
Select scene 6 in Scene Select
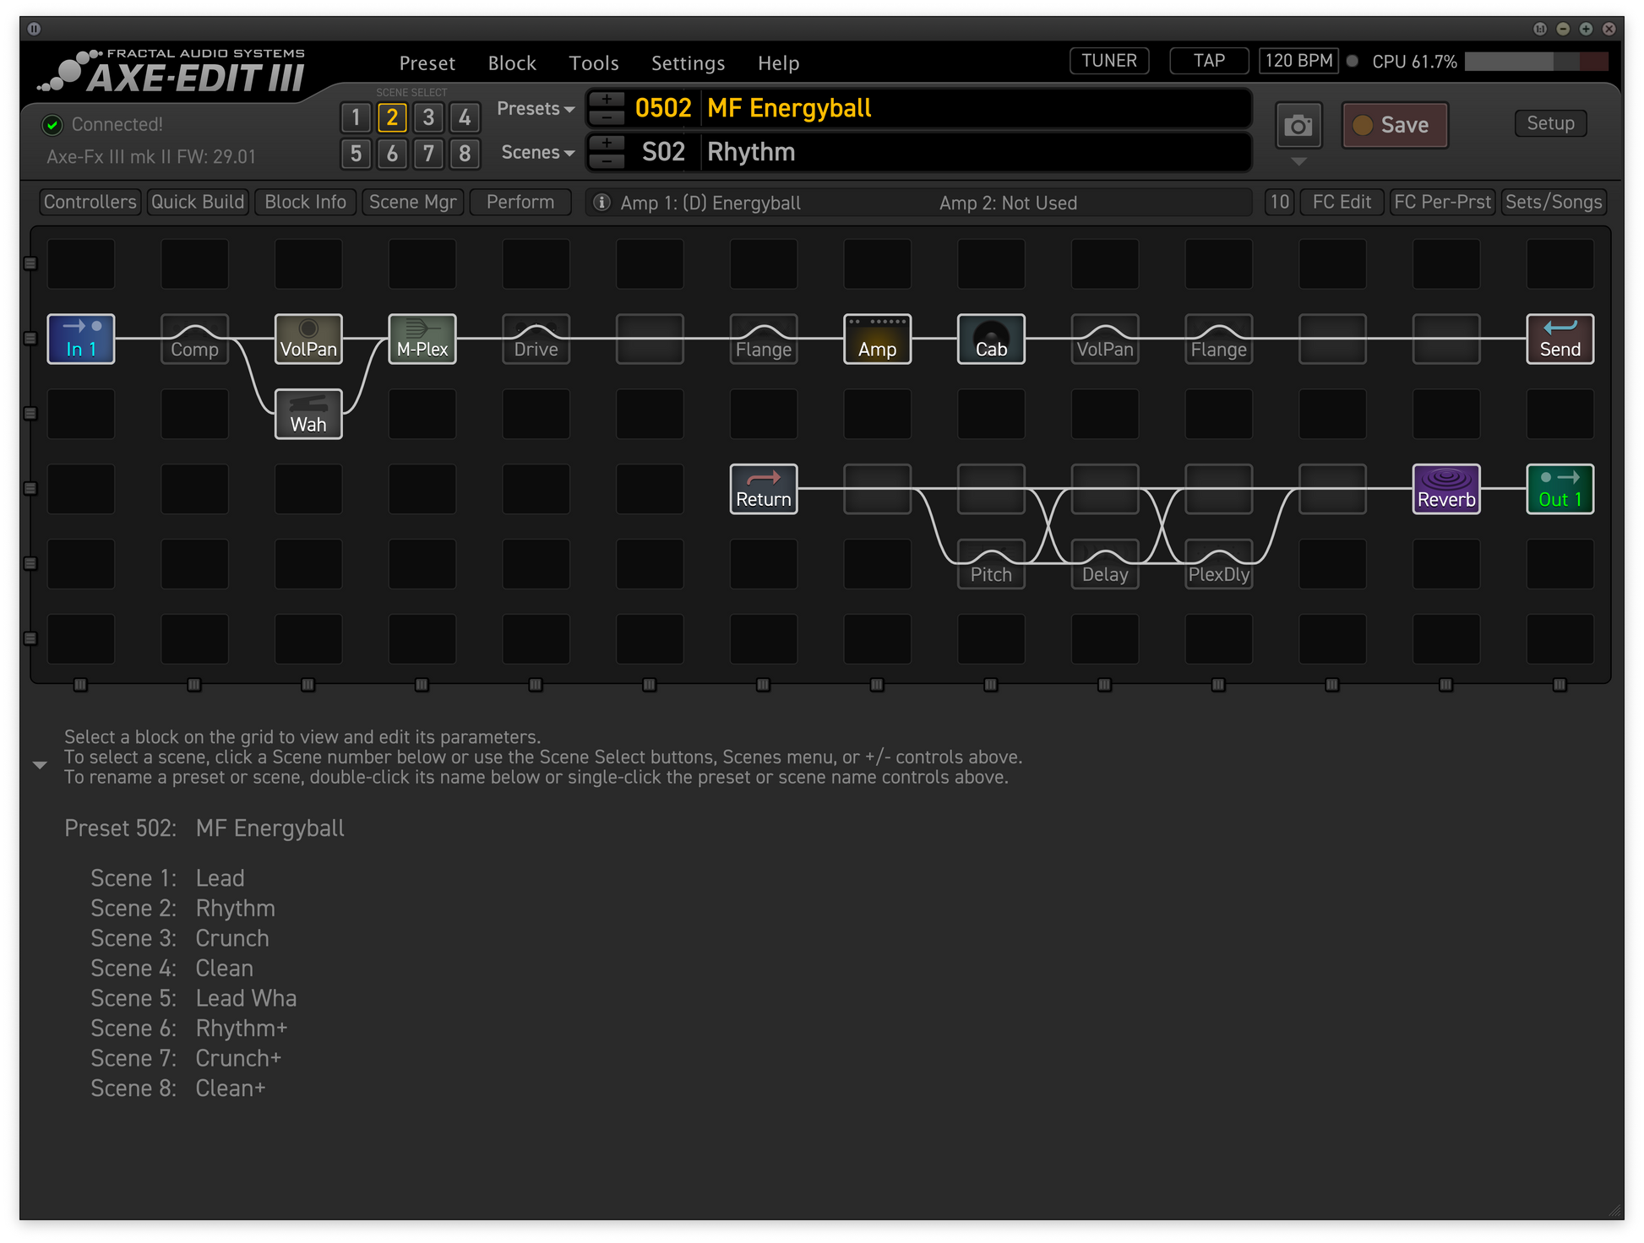[392, 154]
